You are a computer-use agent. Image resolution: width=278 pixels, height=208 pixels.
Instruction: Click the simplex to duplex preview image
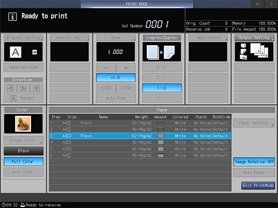tap(161, 52)
